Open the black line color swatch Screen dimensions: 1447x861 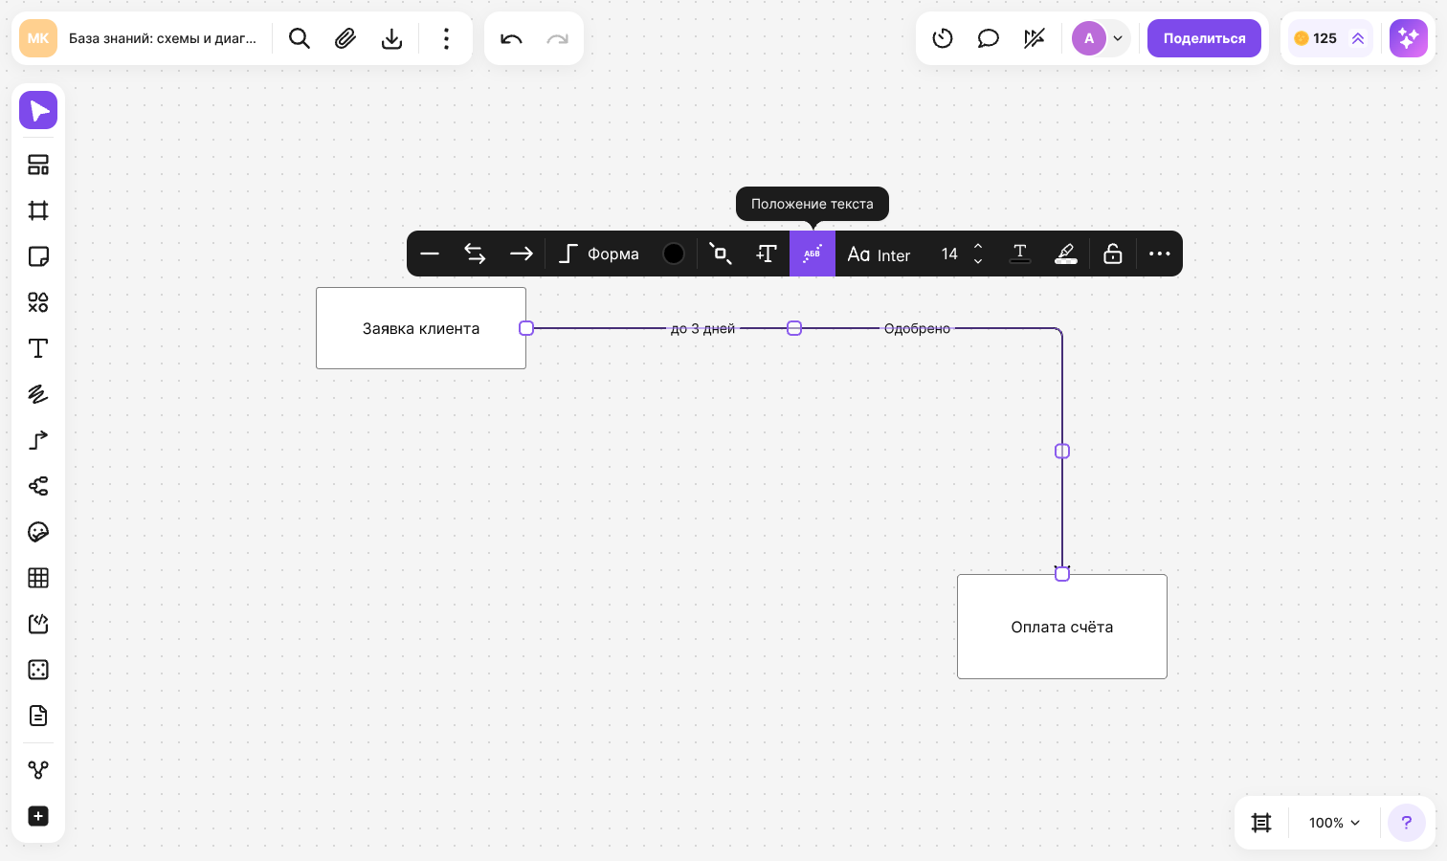tap(674, 254)
